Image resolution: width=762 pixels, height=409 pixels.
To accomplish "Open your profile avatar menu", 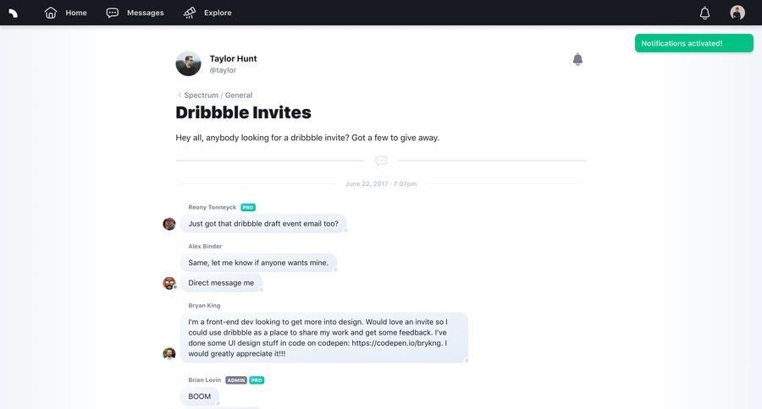I will click(x=737, y=13).
